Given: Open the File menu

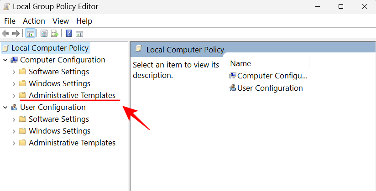Looking at the screenshot, I should (x=10, y=21).
